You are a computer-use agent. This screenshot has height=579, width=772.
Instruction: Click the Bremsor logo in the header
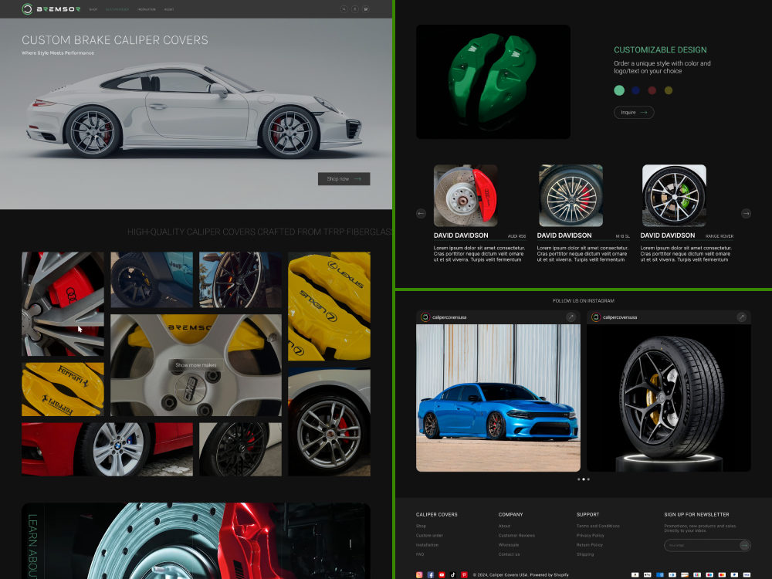click(x=51, y=8)
